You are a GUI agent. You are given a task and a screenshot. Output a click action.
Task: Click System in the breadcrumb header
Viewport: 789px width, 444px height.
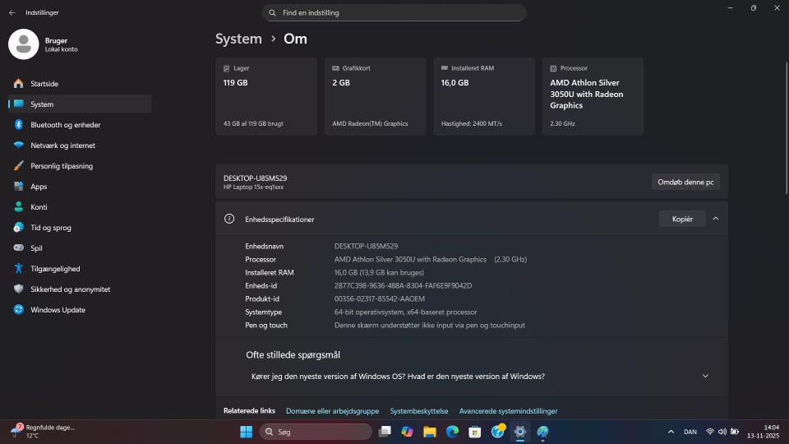pyautogui.click(x=238, y=39)
